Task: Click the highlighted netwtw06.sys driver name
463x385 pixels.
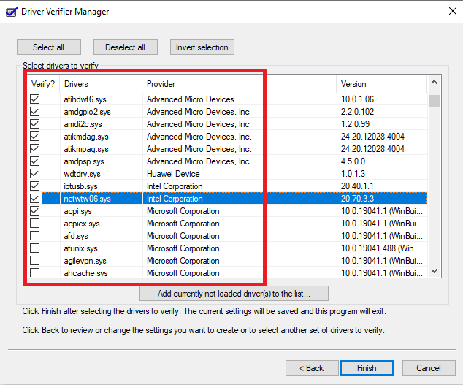Action: 87,199
